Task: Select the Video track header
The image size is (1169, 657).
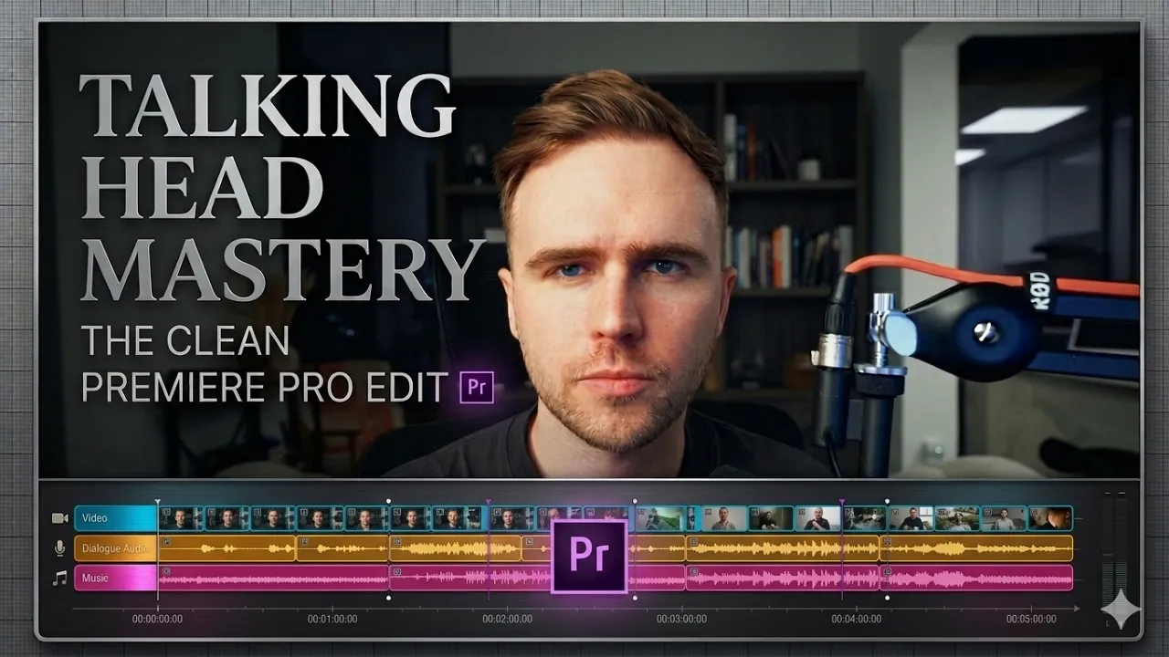Action: point(115,518)
